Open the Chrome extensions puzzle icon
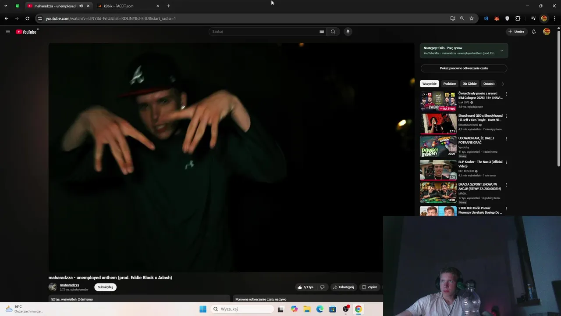561x316 pixels. tap(518, 18)
